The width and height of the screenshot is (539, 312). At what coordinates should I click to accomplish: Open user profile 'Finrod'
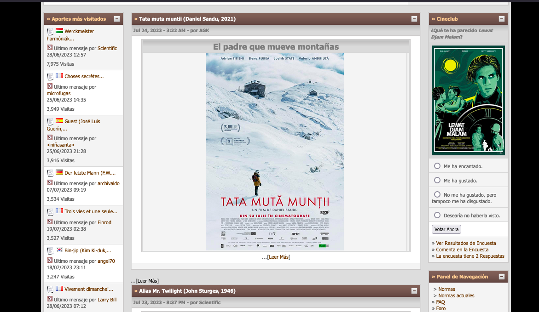point(104,222)
